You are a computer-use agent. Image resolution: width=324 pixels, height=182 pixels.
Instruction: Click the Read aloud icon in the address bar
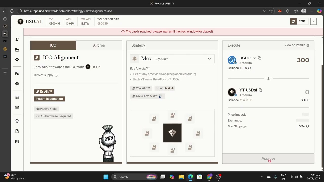tap(264, 11)
